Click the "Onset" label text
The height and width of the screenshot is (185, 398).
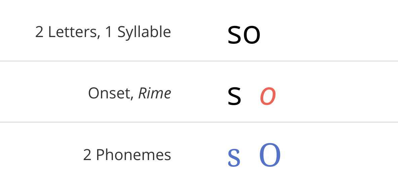click(109, 93)
